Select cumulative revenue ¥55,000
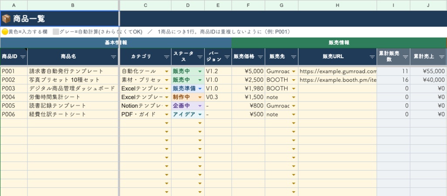Viewport: 447px width, 196px height. (428, 71)
